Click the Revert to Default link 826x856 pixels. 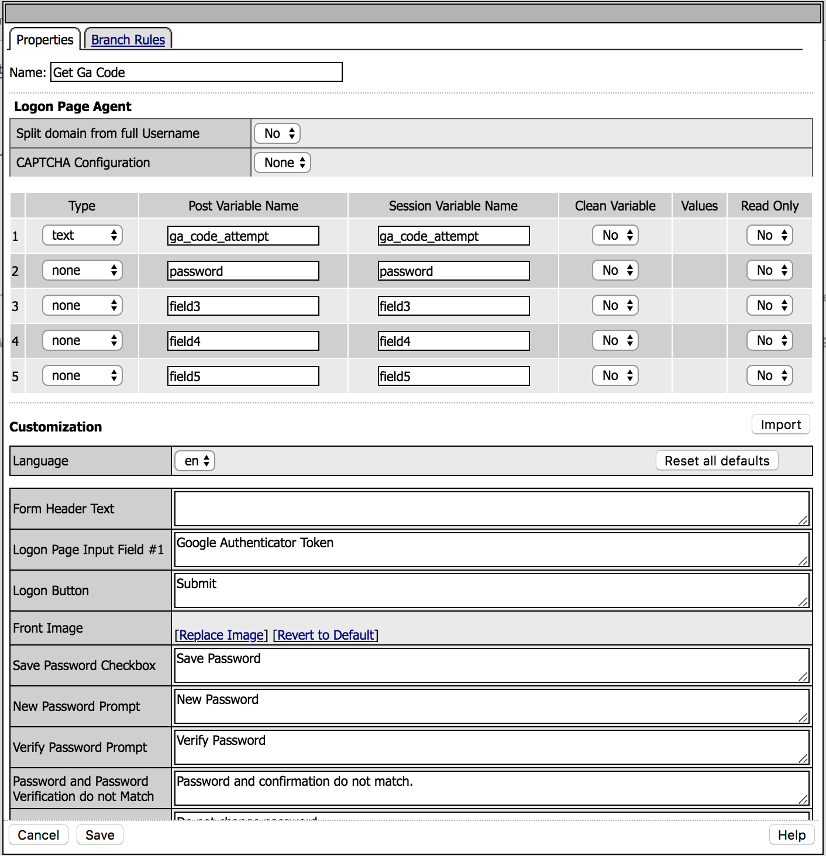tap(326, 635)
